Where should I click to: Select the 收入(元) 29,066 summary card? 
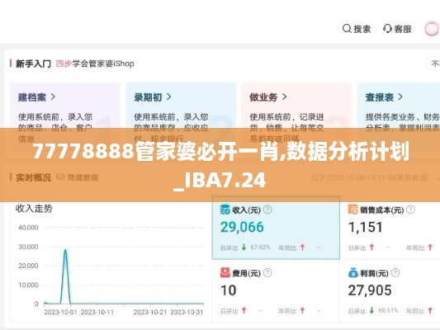tap(276, 228)
